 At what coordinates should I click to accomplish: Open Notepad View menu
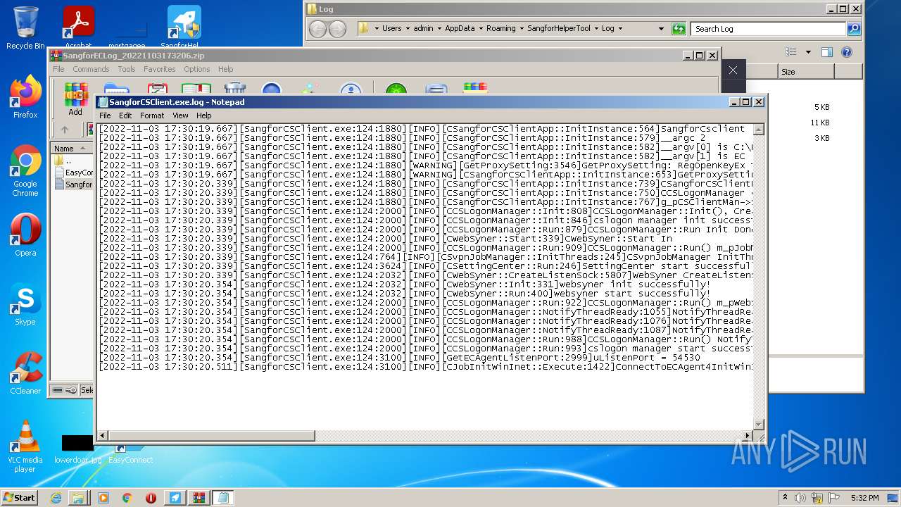[x=180, y=115]
